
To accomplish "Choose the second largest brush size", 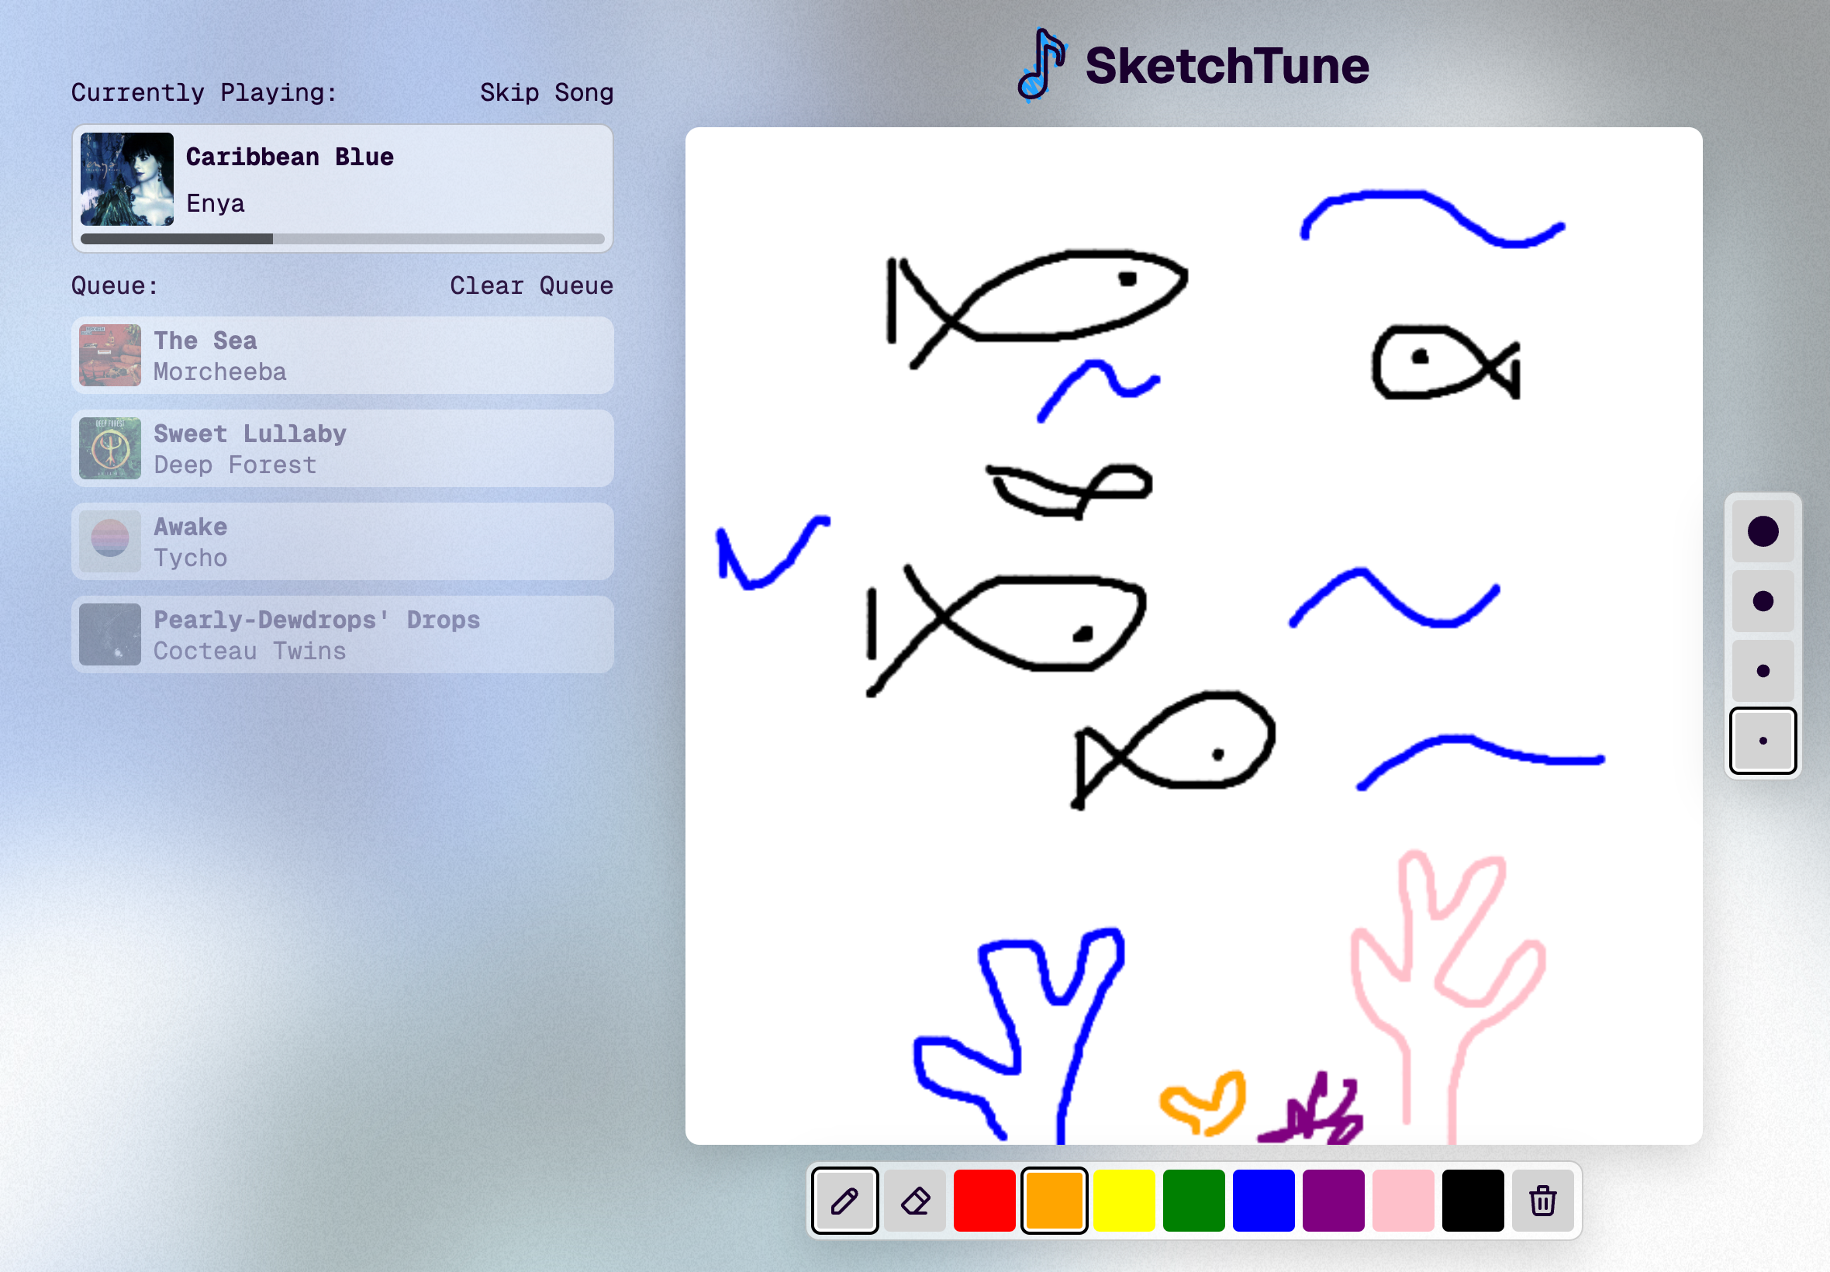I will pos(1763,601).
